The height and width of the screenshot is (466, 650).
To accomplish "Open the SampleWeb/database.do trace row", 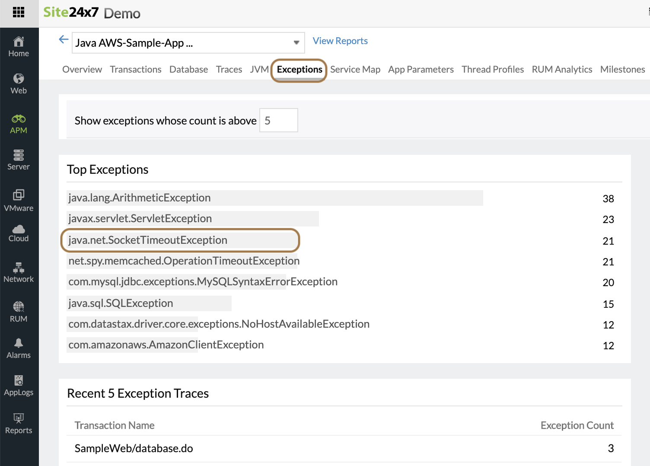I will (134, 448).
